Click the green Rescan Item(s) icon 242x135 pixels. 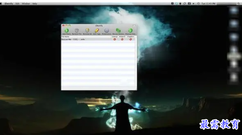pos(118,30)
